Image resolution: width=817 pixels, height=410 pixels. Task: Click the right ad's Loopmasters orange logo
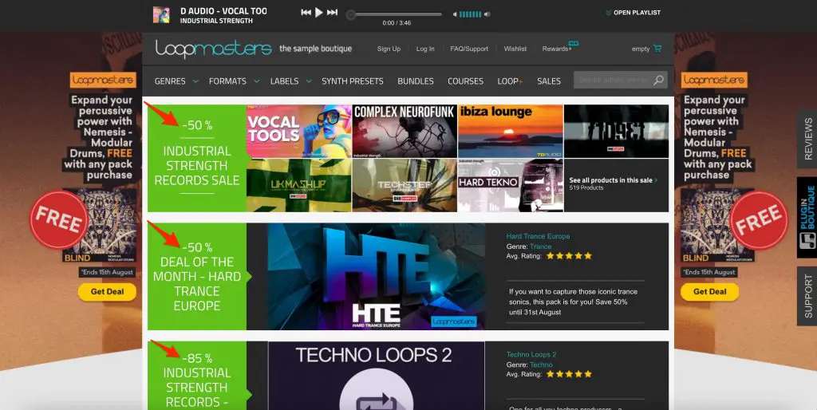pos(714,81)
